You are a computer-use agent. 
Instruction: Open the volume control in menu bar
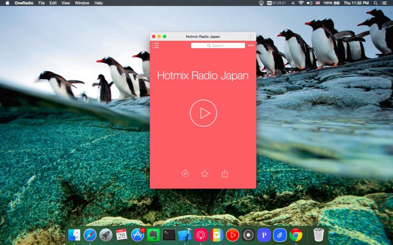point(309,3)
